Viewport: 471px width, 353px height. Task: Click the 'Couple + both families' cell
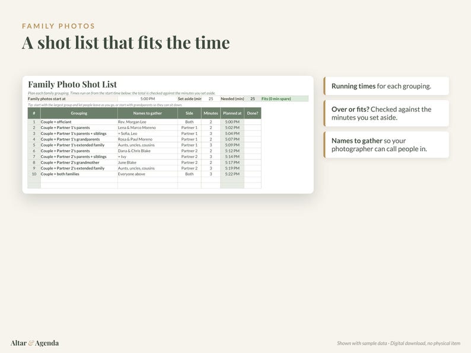click(79, 174)
